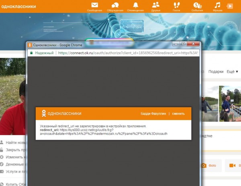The height and width of the screenshot is (186, 241).
Task: Minimize the Chrome popup window
Action: point(176,44)
